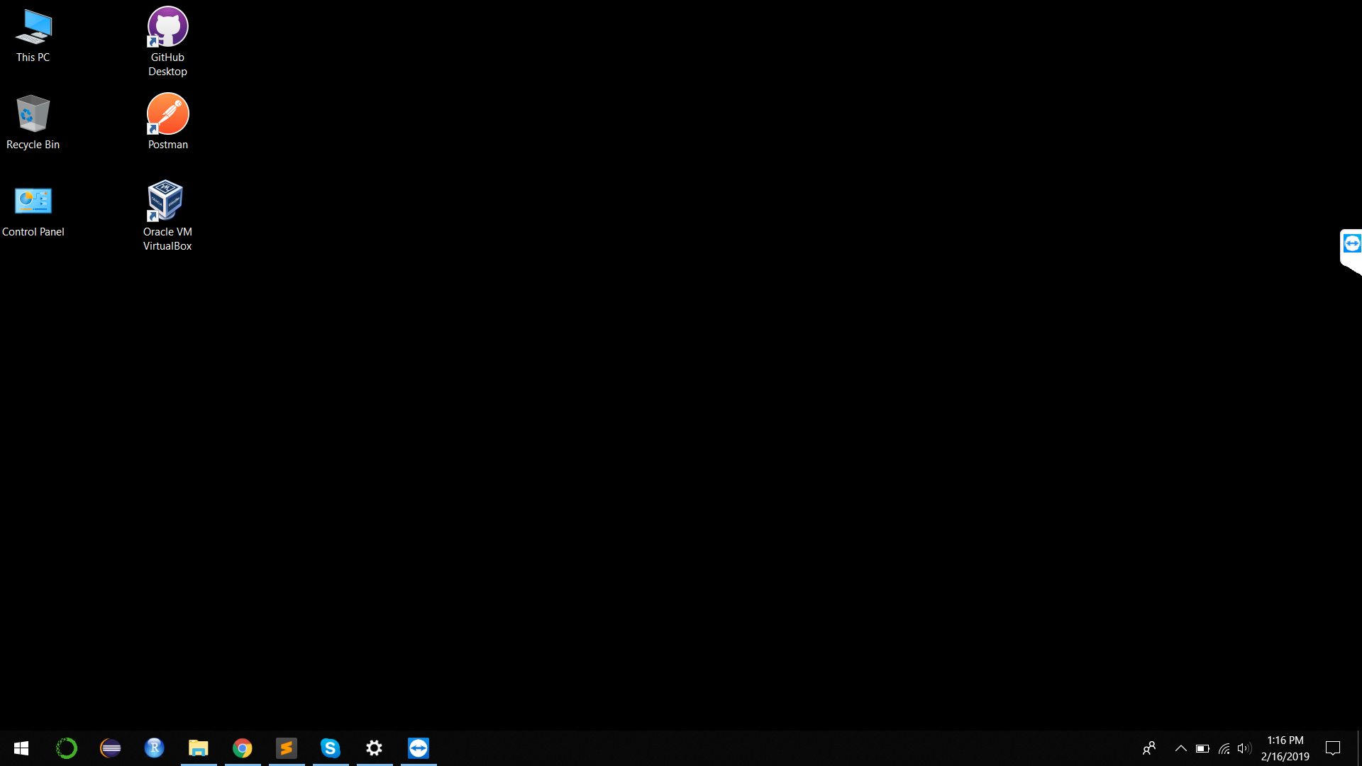Open the Windows Start menu
Viewport: 1362px width, 766px height.
[x=21, y=748]
